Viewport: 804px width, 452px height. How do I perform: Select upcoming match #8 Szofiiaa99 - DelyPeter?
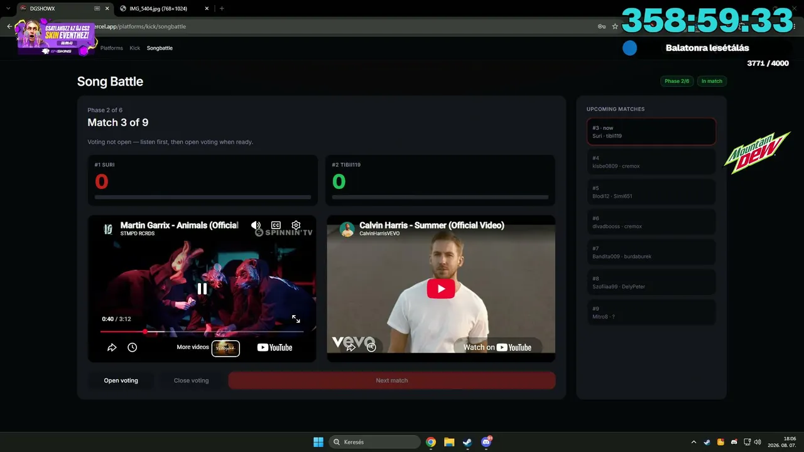click(x=651, y=282)
